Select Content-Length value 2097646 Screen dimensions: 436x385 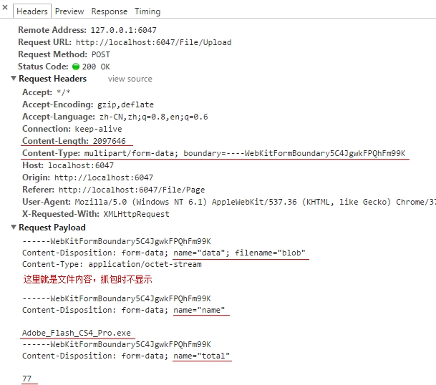pyautogui.click(x=110, y=141)
